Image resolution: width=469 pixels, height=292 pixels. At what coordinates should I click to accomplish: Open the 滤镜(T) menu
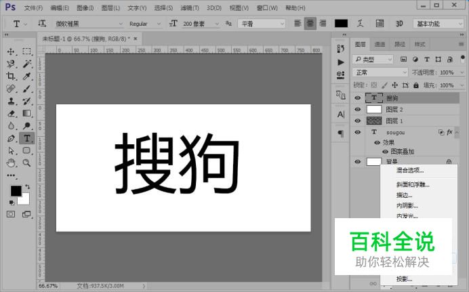tap(190, 8)
